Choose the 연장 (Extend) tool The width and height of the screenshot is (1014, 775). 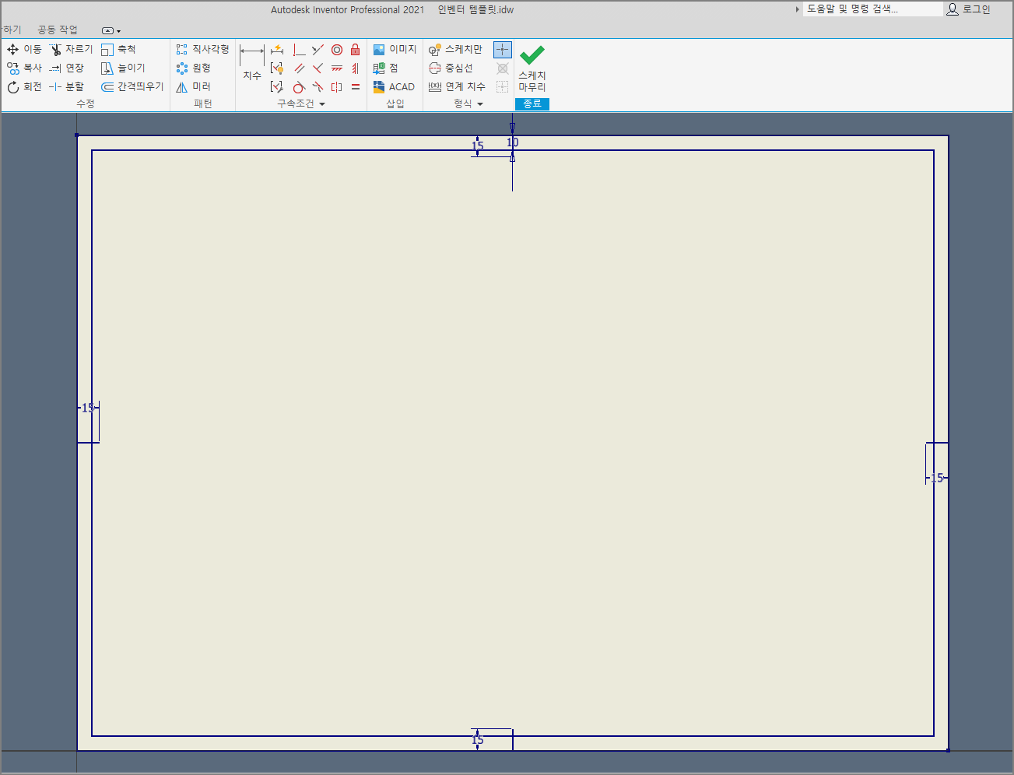[67, 68]
